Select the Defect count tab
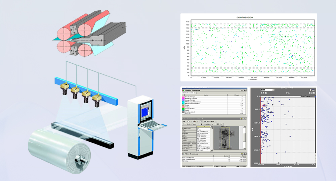Viewport: 336px width, 181px height. click(x=187, y=93)
